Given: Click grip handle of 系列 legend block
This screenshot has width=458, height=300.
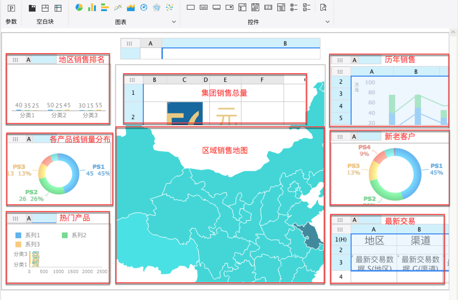Looking at the screenshot, I should pyautogui.click(x=15, y=219).
